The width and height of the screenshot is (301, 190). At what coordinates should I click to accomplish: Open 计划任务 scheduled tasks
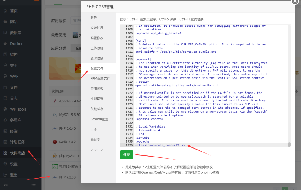[14, 142]
